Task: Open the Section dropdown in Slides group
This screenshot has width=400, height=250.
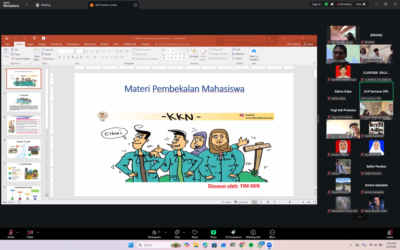Action: [48, 59]
